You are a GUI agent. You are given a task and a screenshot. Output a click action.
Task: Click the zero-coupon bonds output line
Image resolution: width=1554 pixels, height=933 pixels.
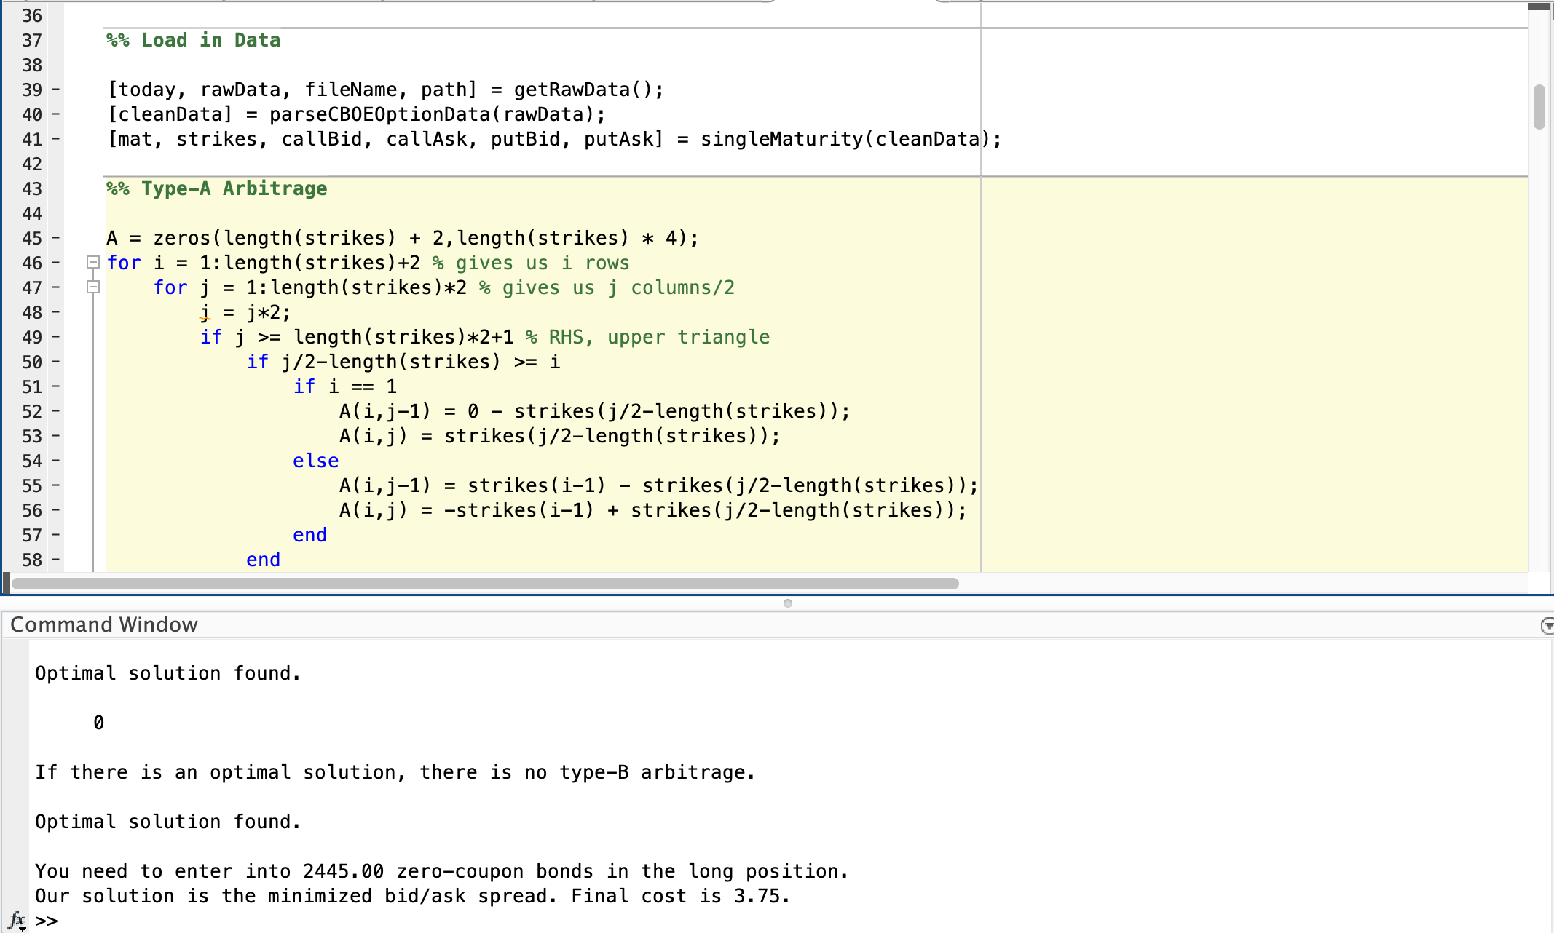pyautogui.click(x=442, y=871)
